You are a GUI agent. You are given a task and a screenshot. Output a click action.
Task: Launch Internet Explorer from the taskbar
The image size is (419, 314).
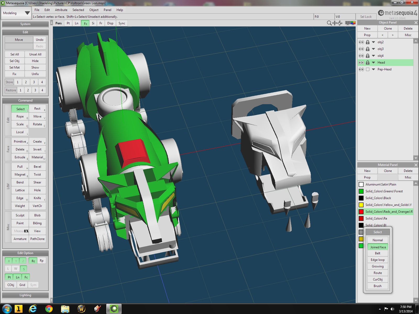(x=33, y=309)
